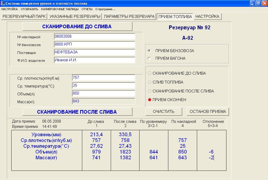Switch to ПАРАМЕТРЫ РЕЗЕРВУАРА tab
The image size is (268, 180).
(x=129, y=16)
